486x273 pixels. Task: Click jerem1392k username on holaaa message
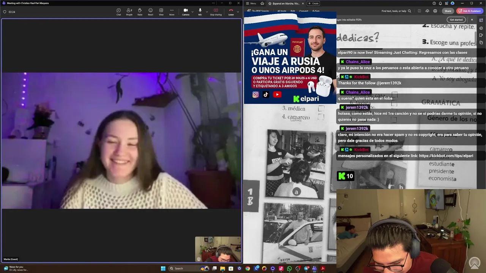coord(357,107)
